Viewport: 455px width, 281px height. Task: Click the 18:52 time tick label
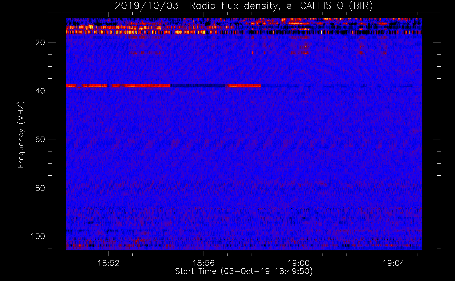tap(109, 263)
